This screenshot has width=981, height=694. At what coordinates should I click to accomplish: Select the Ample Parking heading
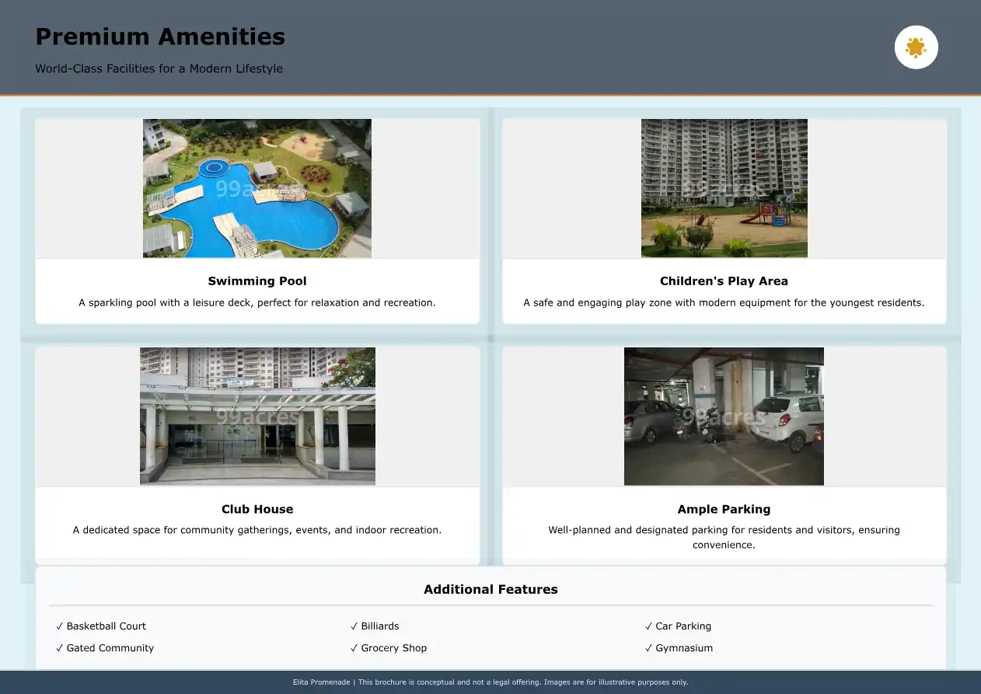pos(724,510)
